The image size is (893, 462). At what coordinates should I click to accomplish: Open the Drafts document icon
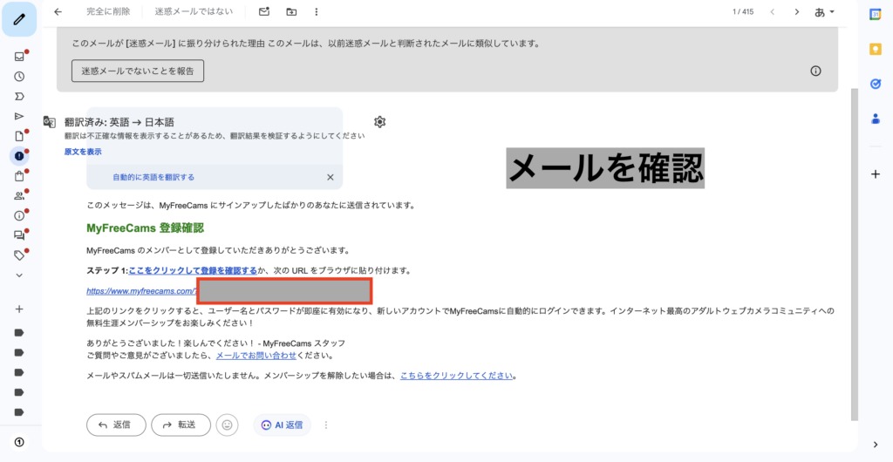[19, 136]
